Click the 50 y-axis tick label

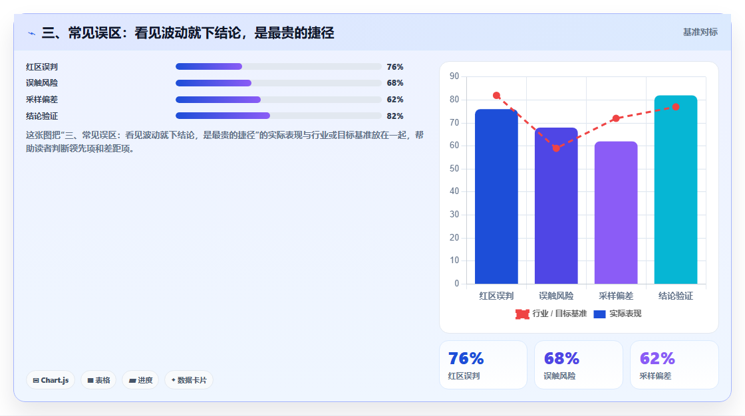pos(454,169)
